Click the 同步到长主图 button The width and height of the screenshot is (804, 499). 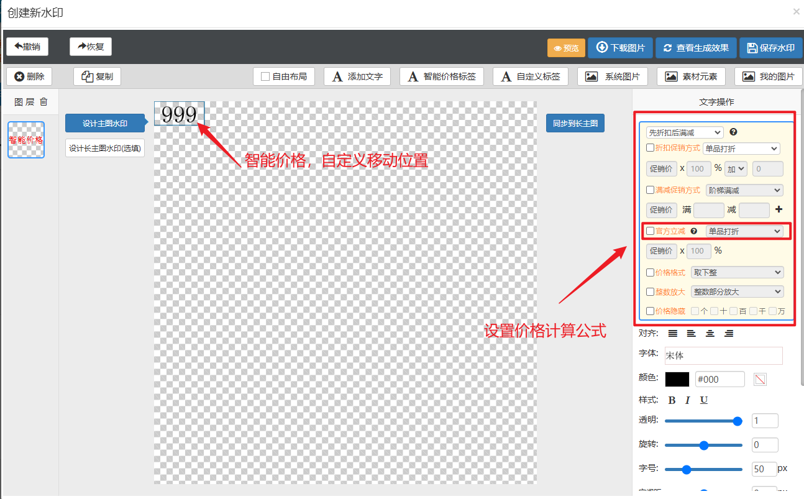click(575, 123)
